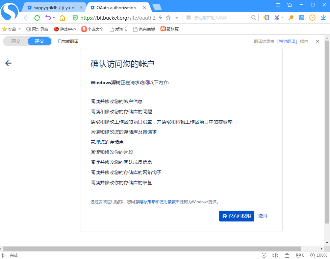
Task: Reload the page with green refresh icon
Action: [37, 18]
